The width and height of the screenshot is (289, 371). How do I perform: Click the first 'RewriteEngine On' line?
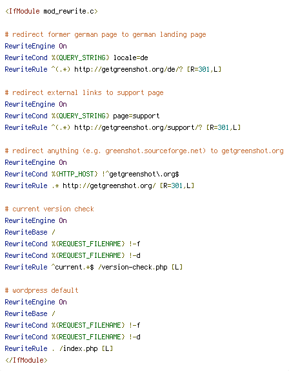coord(36,46)
